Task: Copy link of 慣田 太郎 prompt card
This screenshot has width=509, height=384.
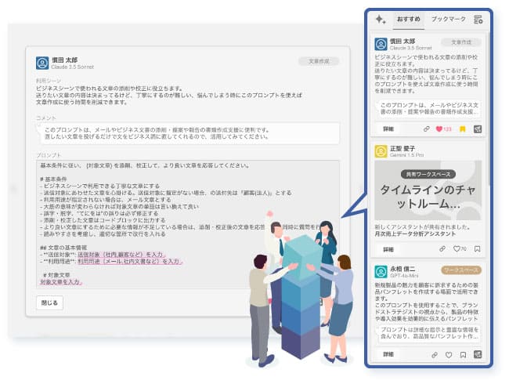Action: [427, 129]
